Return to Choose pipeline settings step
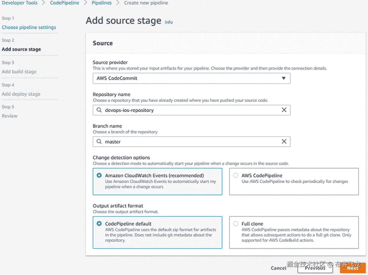This screenshot has height=275, width=368. coord(29,27)
